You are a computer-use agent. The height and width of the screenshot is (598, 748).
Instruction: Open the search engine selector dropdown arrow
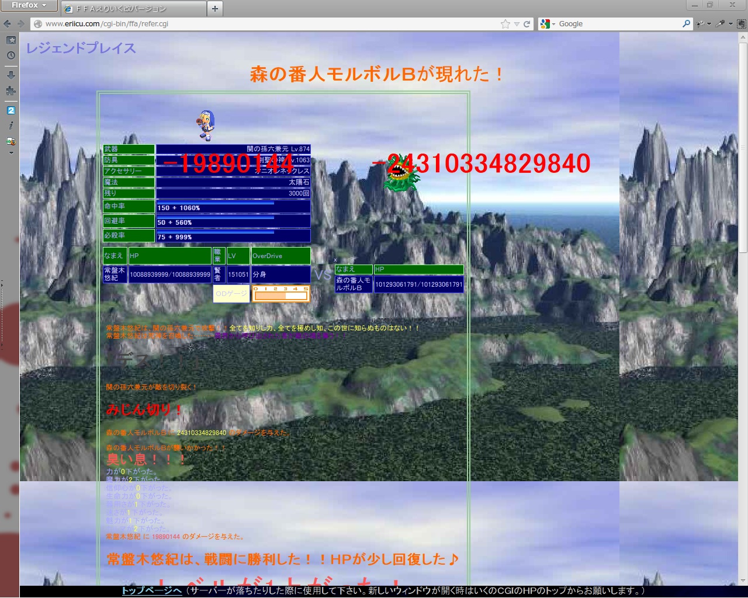coord(553,24)
